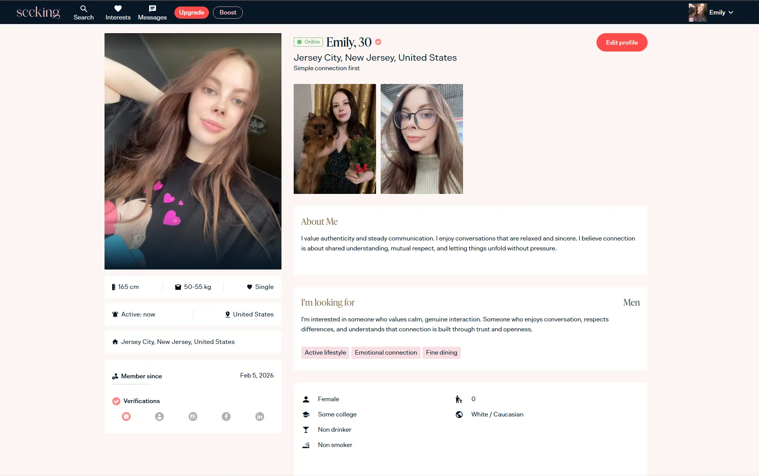Click the person background verification badge

159,416
